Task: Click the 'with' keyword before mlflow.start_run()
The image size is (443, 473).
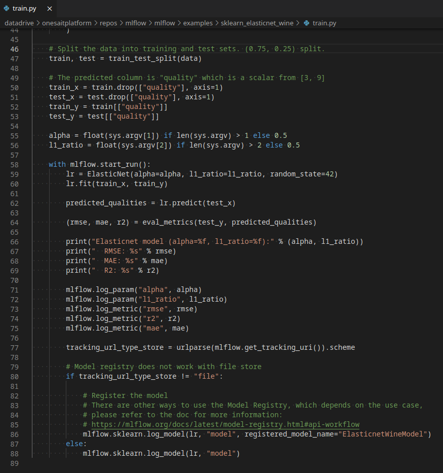Action: coord(57,164)
